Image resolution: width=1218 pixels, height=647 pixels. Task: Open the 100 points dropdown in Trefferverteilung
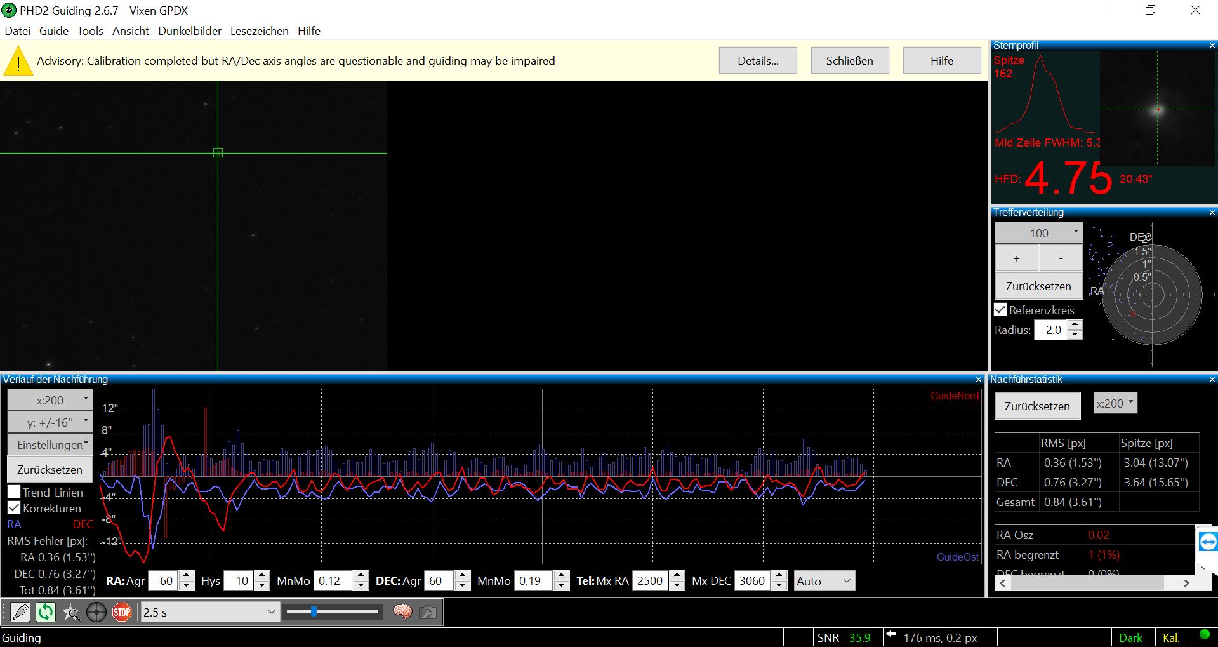point(1038,233)
